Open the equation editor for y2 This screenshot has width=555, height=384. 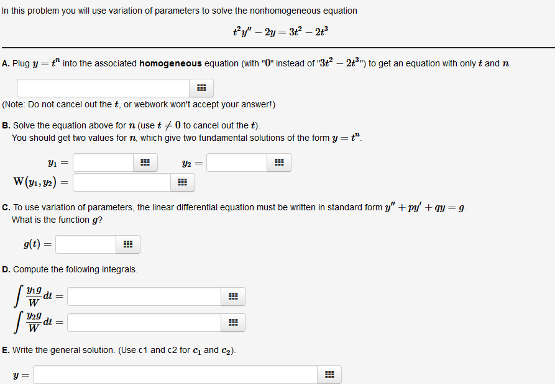click(x=279, y=162)
